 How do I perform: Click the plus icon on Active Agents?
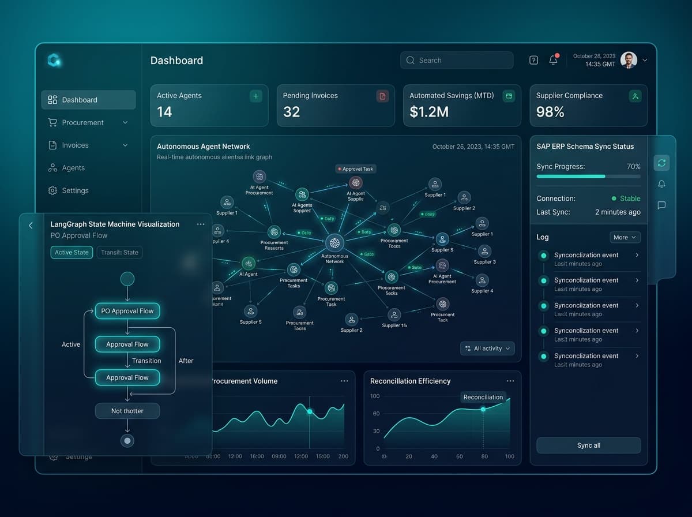pos(255,96)
